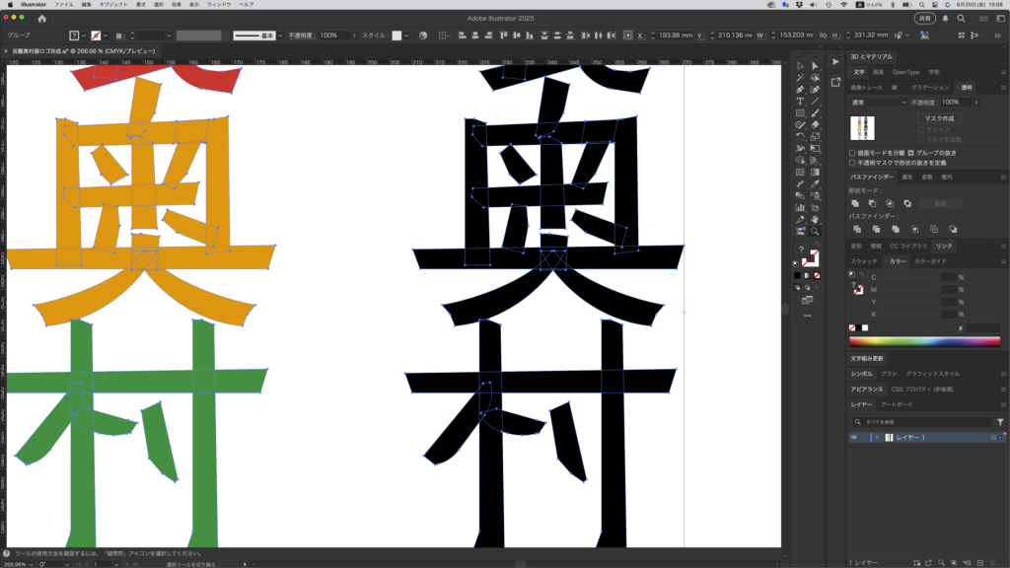Select the Zoom magnifier tool
Image resolution: width=1010 pixels, height=568 pixels.
pyautogui.click(x=815, y=231)
